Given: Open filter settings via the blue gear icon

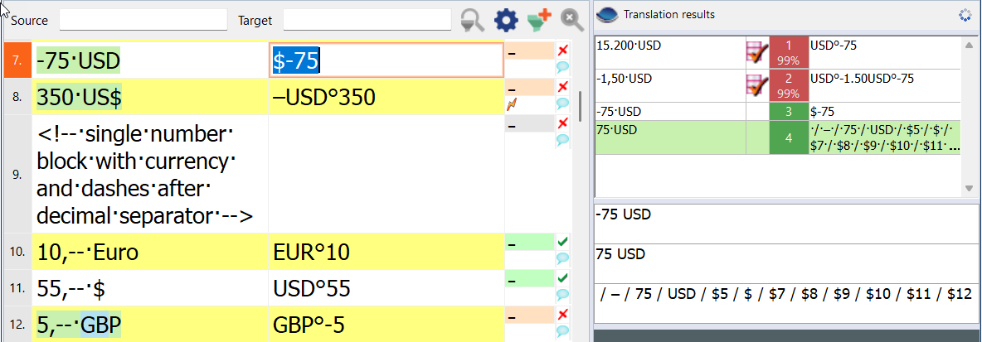Looking at the screenshot, I should [x=506, y=20].
